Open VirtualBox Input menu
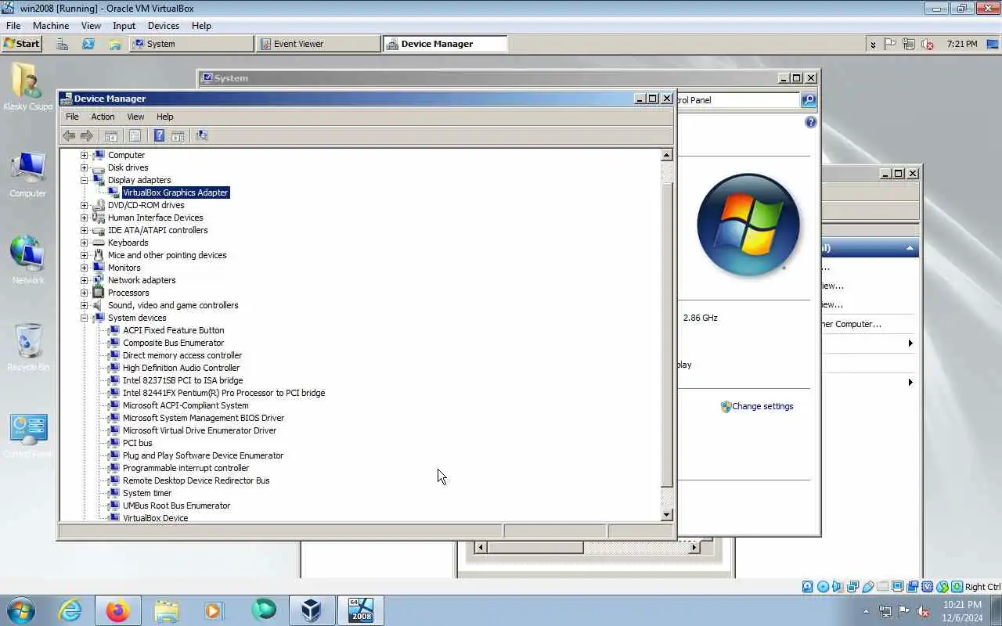Screen dimensions: 1002x626 pos(124,26)
